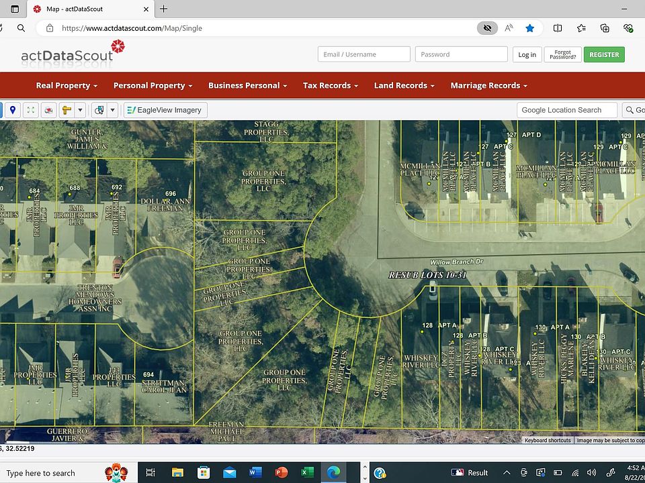
Task: Click the eraser clear-graphics tool
Action: [x=48, y=110]
